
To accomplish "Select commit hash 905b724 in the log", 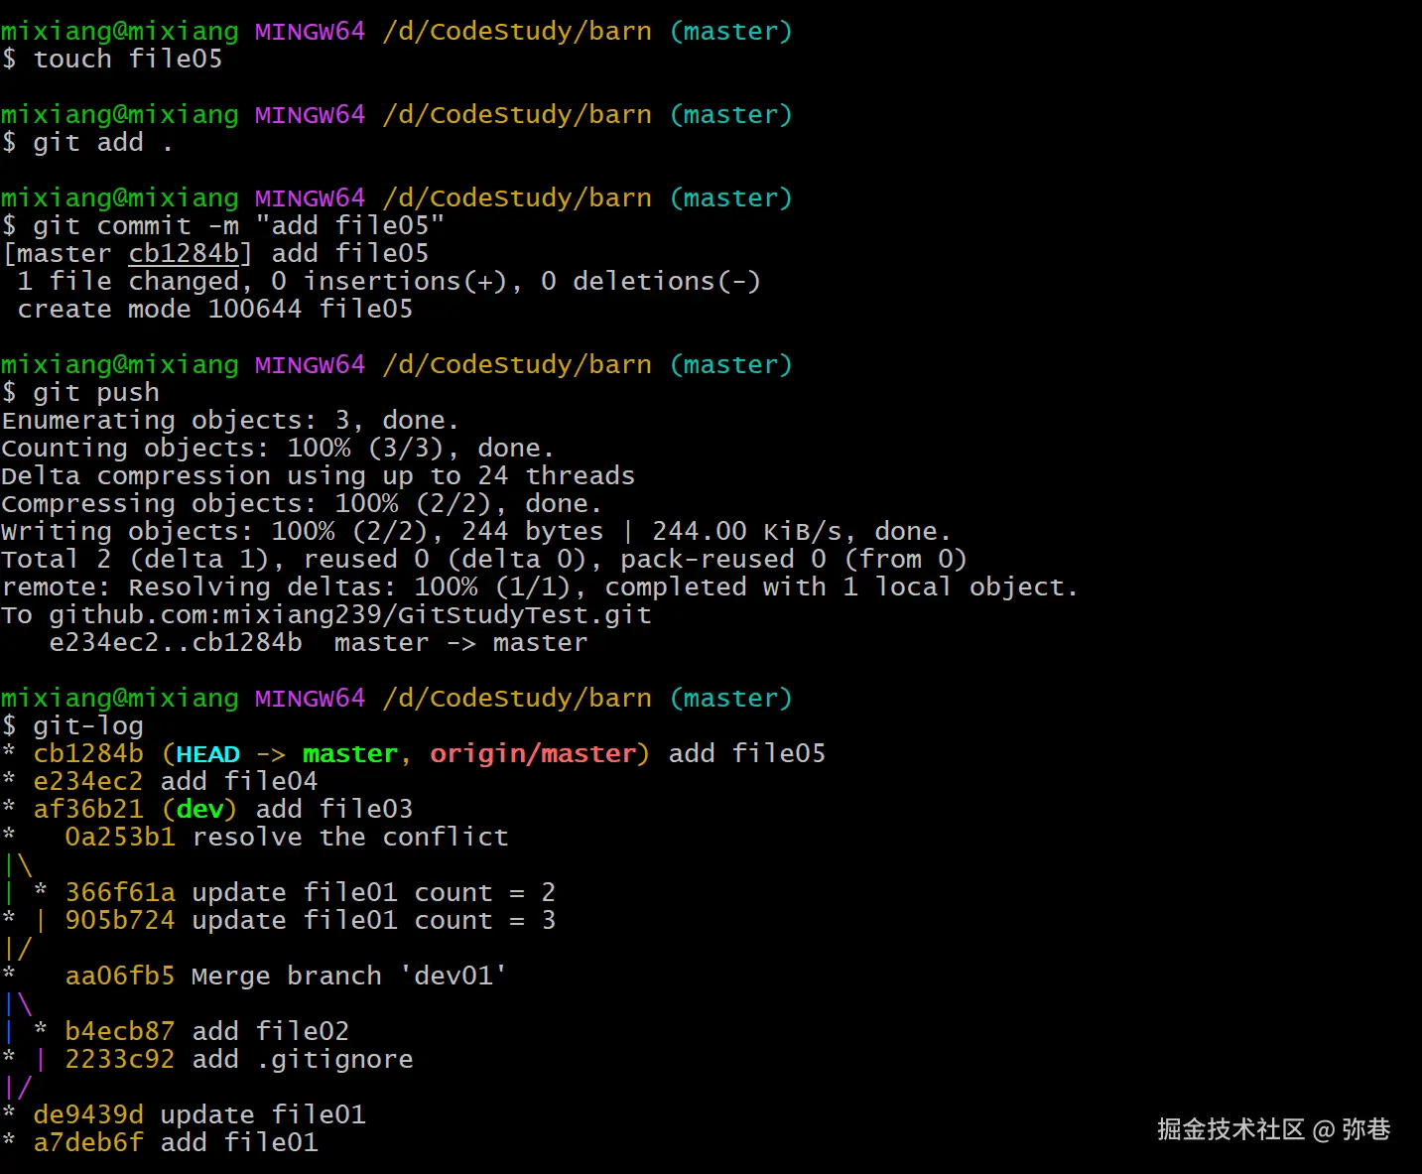I will pyautogui.click(x=120, y=921).
